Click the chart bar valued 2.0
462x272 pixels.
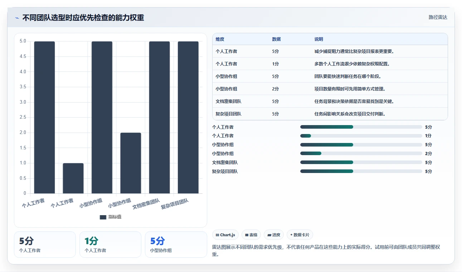click(131, 163)
